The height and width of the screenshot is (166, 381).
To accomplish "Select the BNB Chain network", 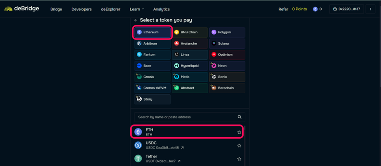I will (x=190, y=32).
